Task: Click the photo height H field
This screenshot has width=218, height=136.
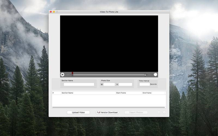Action: 125,84
